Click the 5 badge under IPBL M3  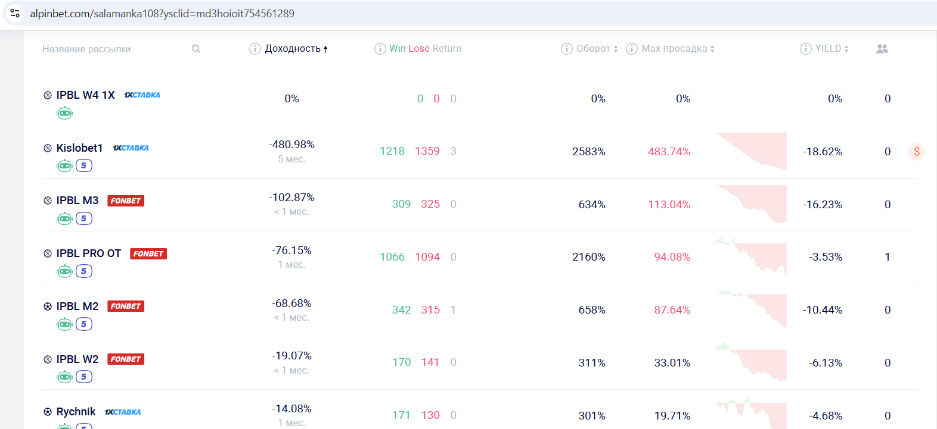tap(84, 218)
